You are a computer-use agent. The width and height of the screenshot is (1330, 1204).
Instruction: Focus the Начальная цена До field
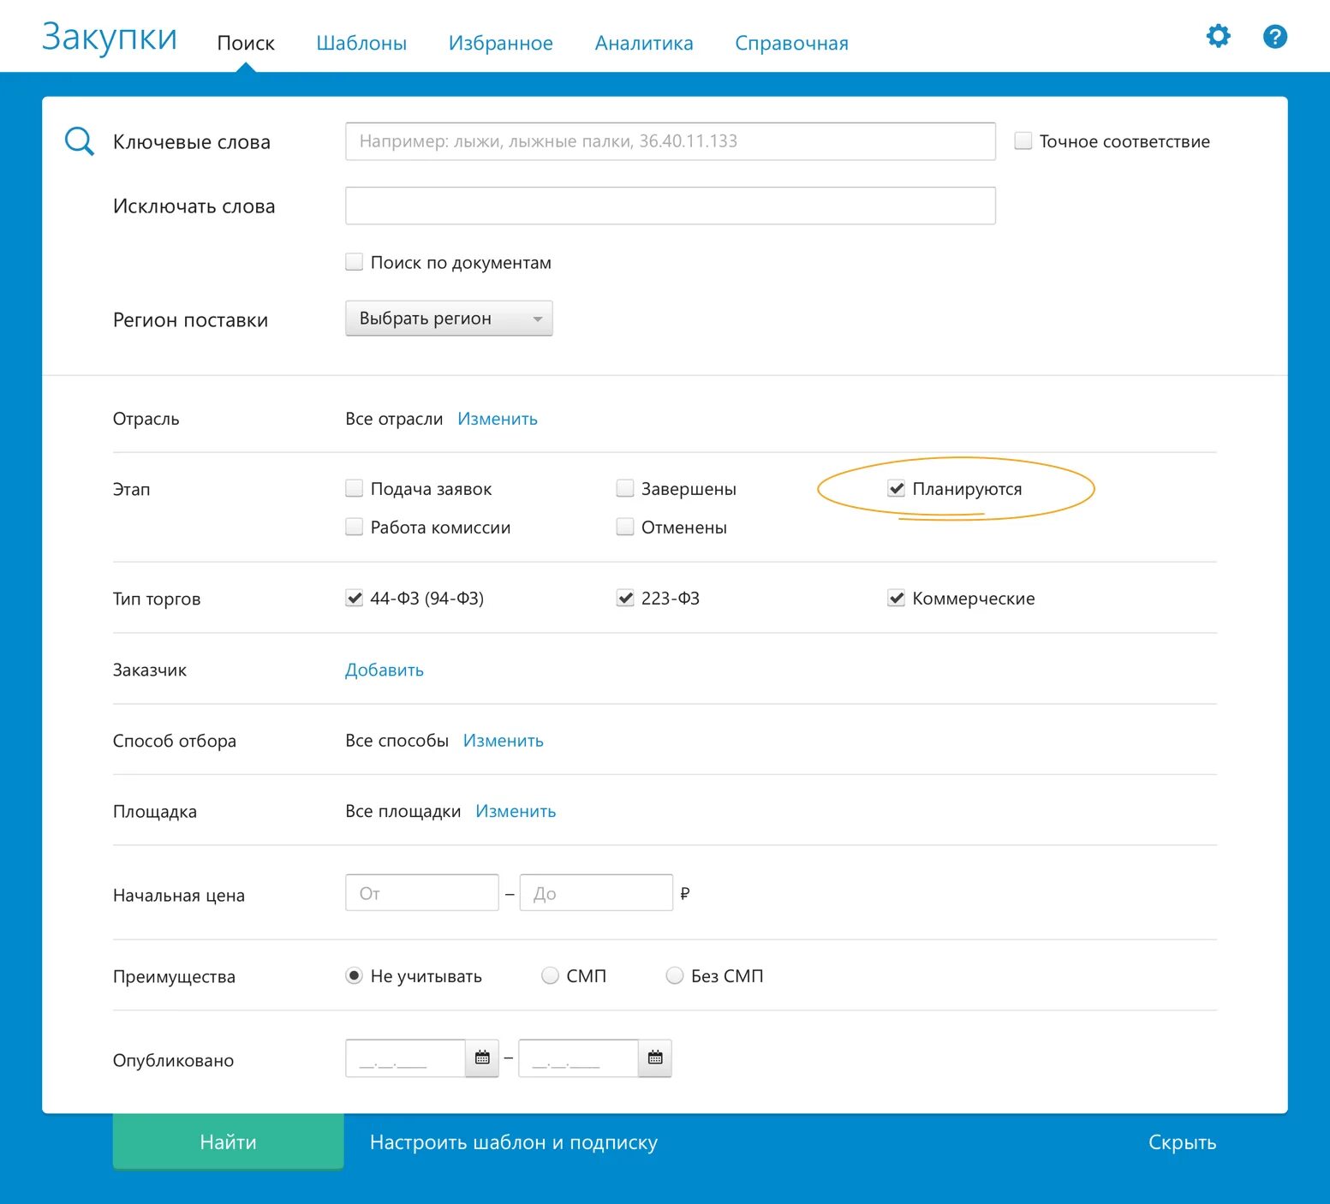tap(596, 893)
